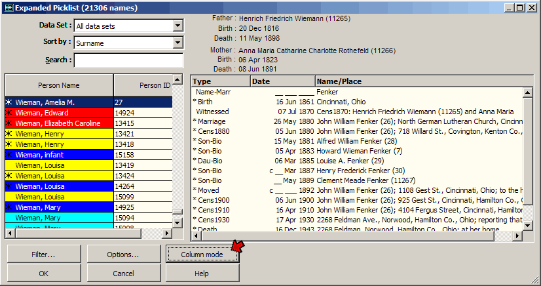Select Wieman, Mary with ID 14925
Image resolution: width=541 pixels, height=286 pixels.
[88, 207]
